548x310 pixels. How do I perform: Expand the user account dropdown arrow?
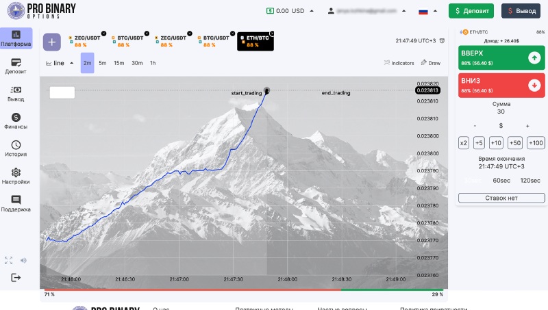pos(403,11)
